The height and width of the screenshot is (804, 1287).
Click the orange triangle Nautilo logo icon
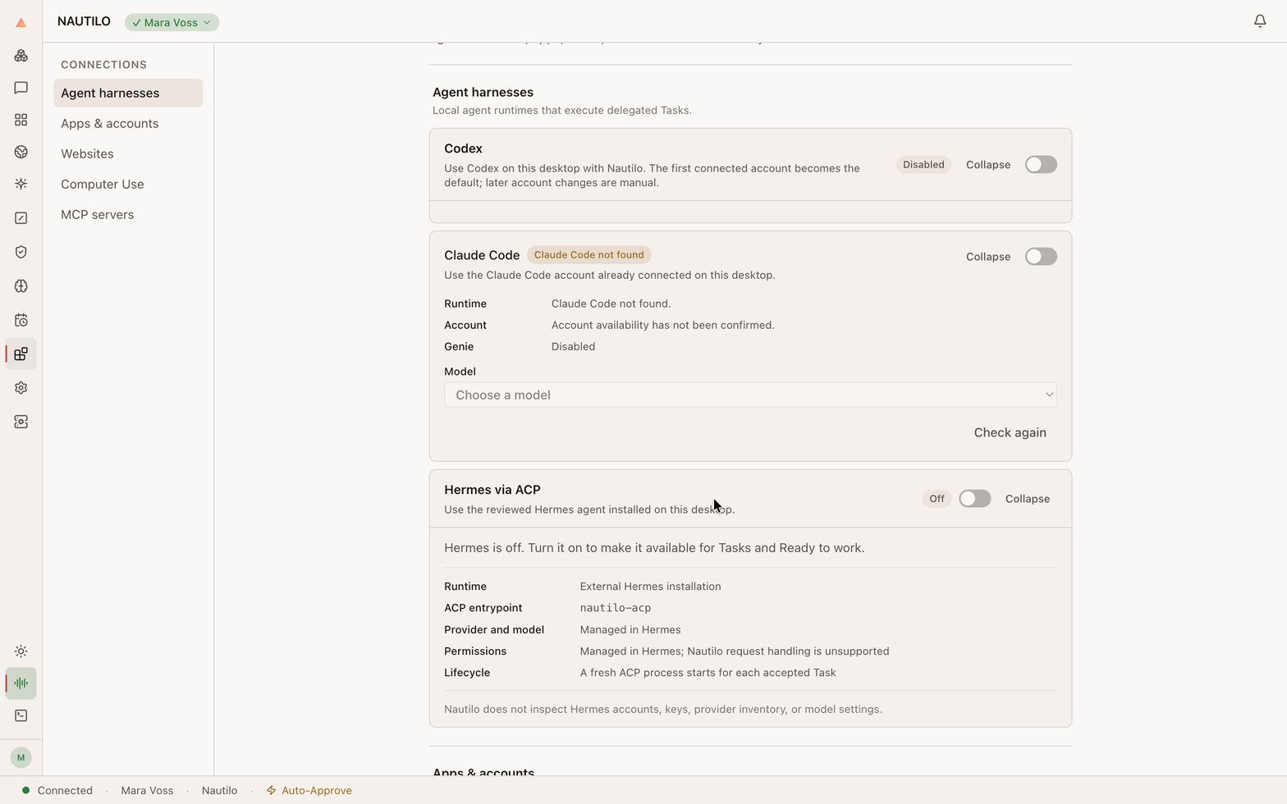(x=21, y=23)
